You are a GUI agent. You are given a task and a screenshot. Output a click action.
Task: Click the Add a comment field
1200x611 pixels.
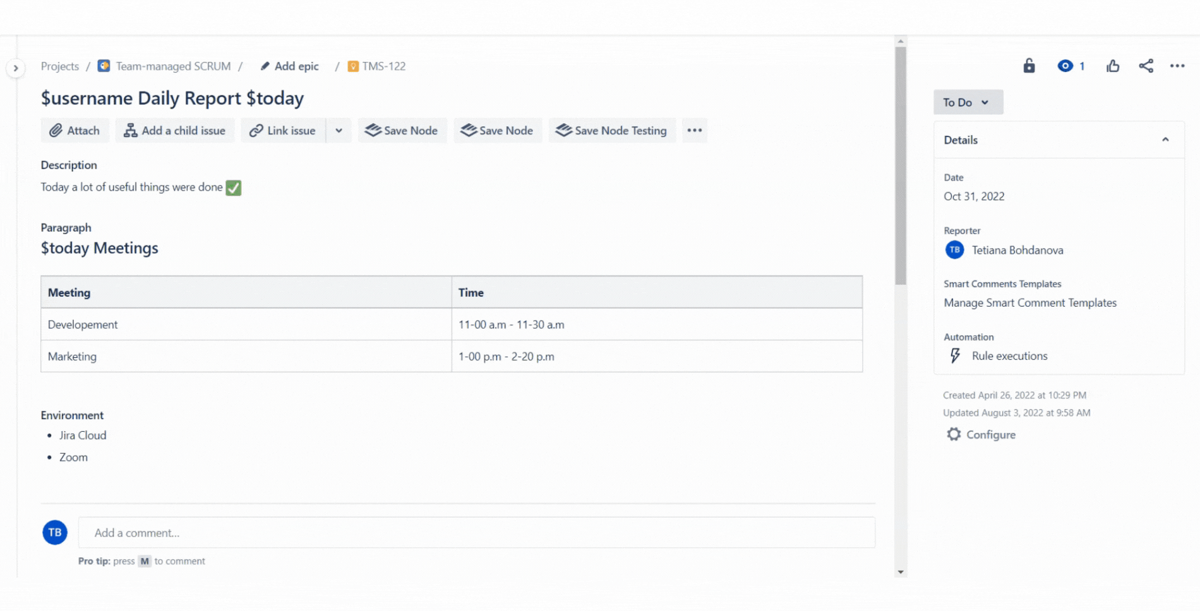476,533
